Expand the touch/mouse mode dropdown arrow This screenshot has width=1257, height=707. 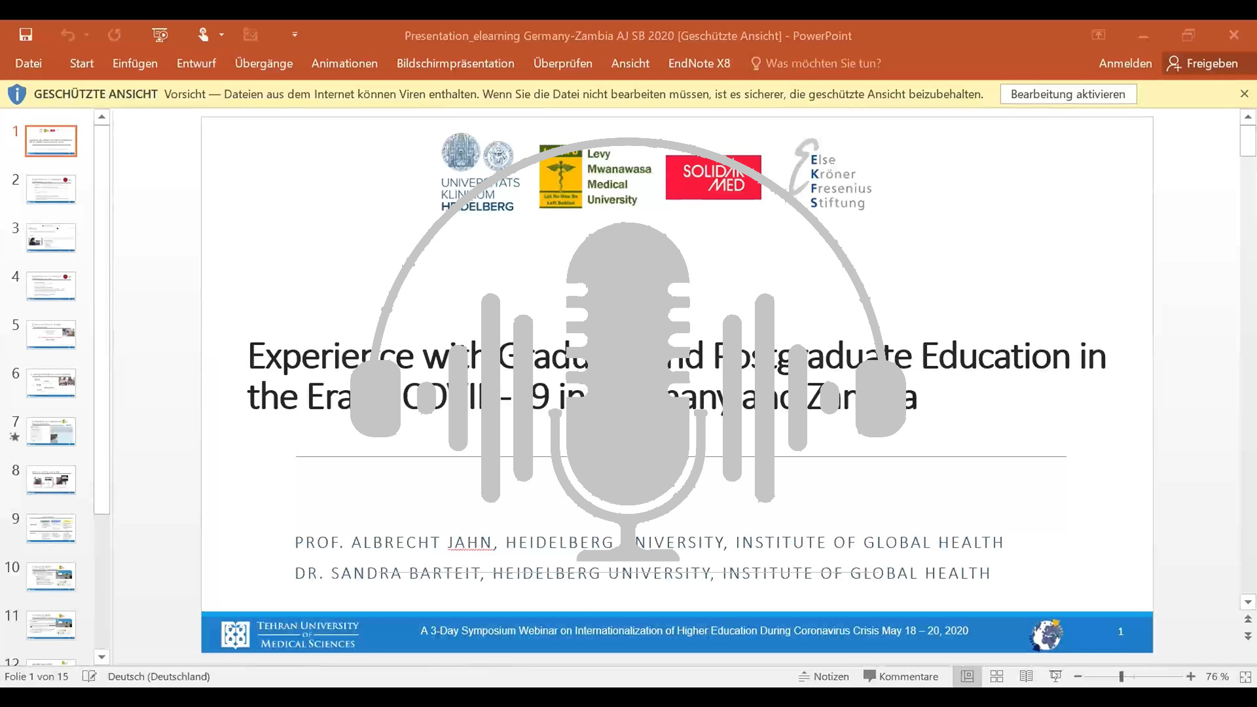(x=222, y=35)
